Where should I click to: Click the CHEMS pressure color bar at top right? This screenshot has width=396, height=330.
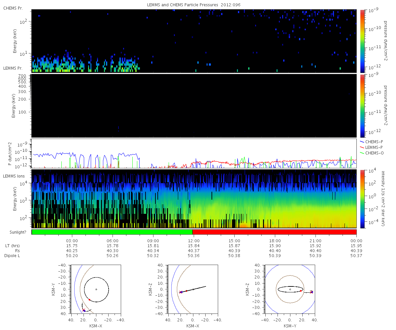point(362,41)
